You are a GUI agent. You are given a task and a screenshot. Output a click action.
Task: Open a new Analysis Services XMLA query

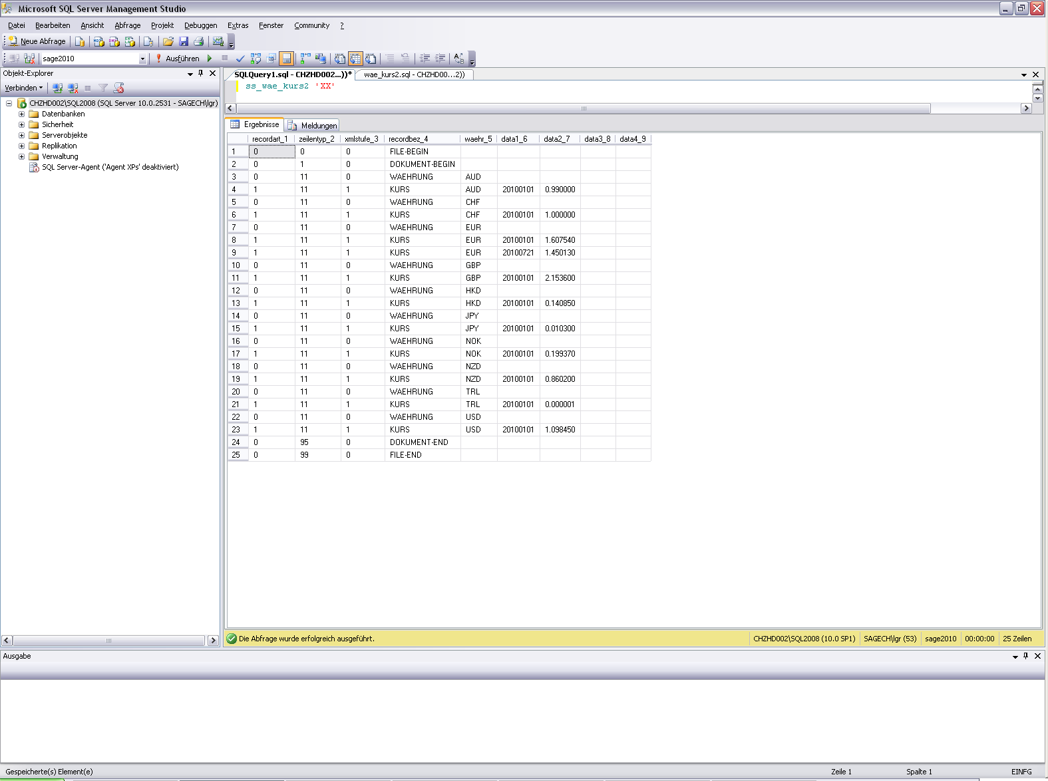click(x=130, y=41)
